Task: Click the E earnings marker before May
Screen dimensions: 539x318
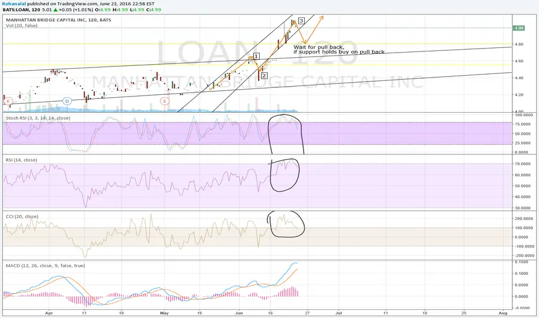Action: click(165, 101)
